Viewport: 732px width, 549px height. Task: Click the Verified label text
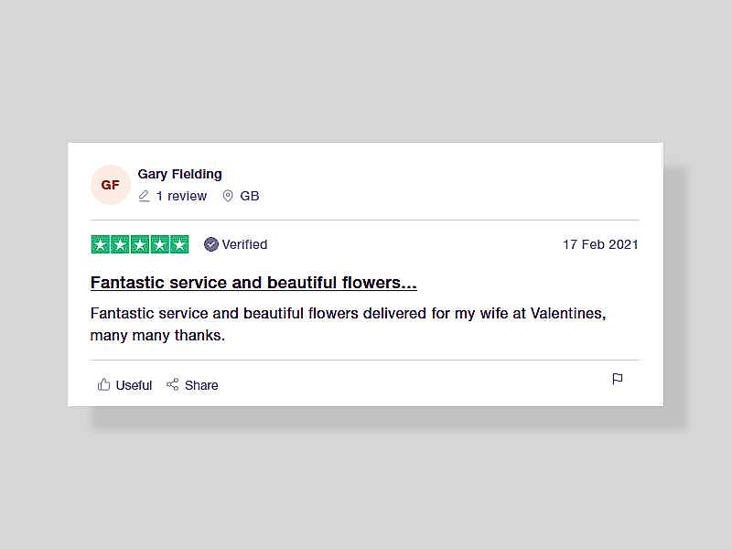244,244
